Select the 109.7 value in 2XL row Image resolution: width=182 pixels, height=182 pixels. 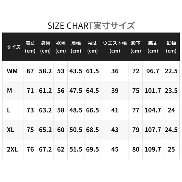(153, 149)
